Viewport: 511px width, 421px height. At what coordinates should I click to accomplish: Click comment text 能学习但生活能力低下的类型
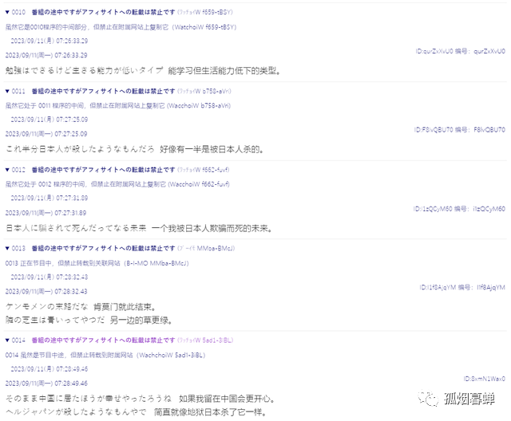(x=224, y=71)
